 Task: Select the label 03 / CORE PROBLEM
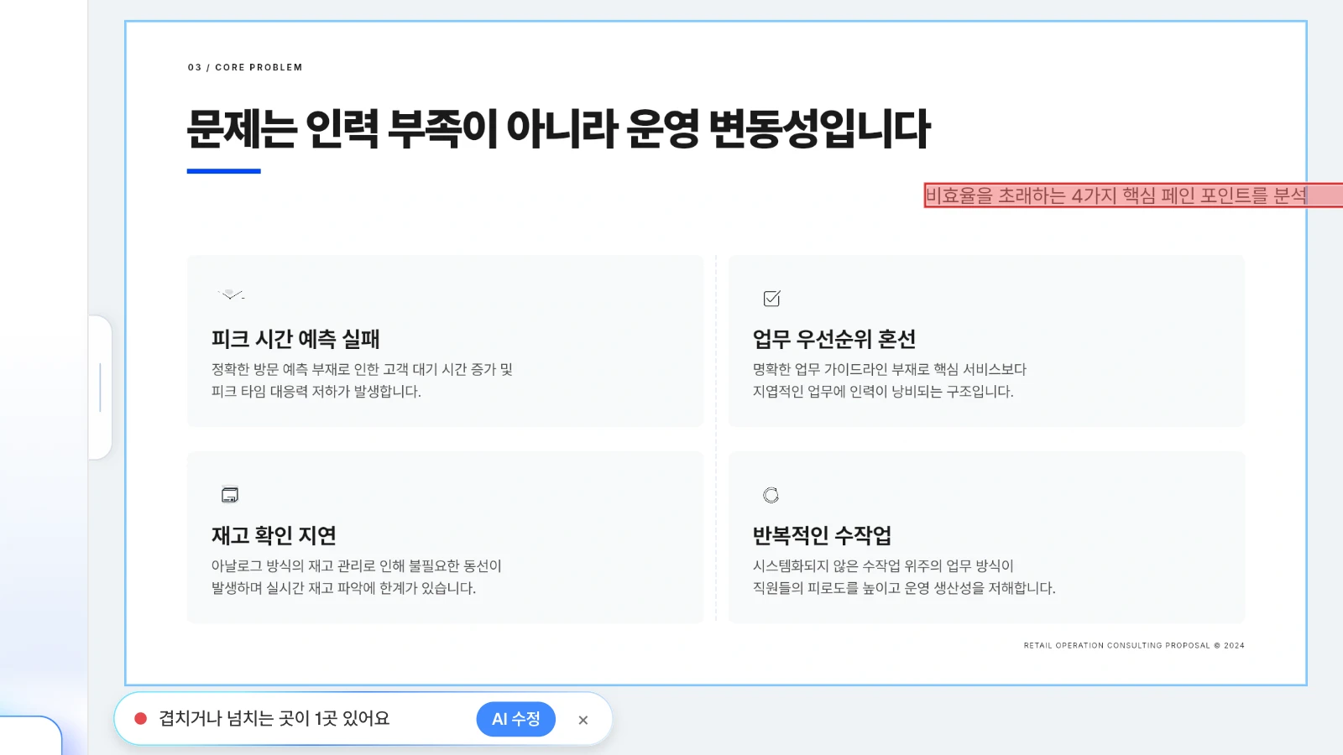pos(245,67)
